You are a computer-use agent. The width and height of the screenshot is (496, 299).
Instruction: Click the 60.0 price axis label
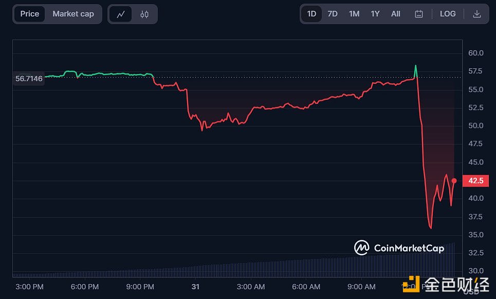476,53
